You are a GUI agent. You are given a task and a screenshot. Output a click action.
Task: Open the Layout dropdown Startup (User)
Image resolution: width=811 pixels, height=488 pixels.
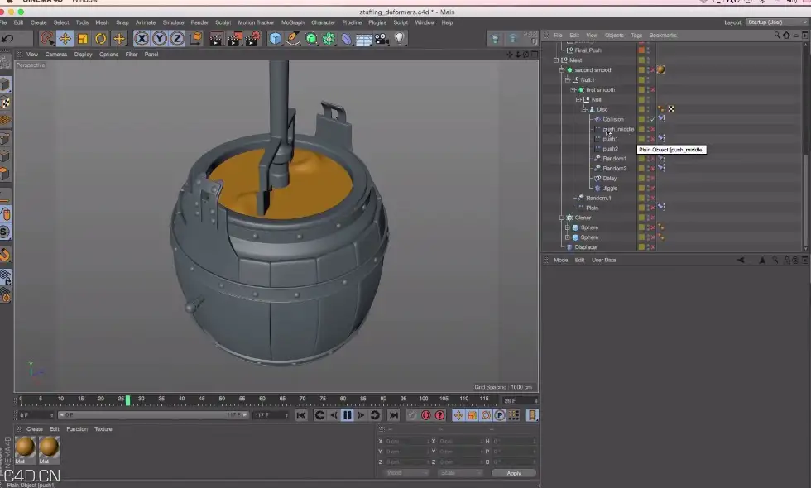click(x=777, y=22)
